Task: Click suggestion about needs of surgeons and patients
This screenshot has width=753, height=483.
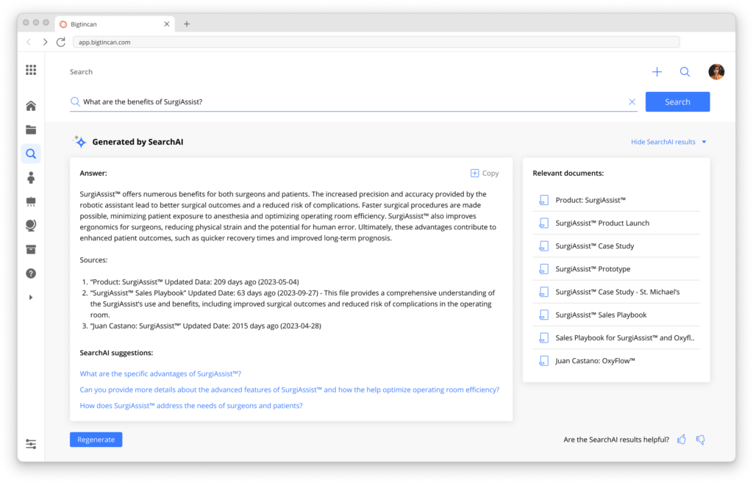Action: click(x=191, y=406)
